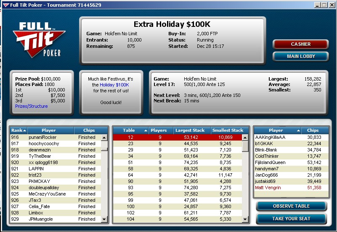This screenshot has height=232, width=337.
Task: Select player TyTheBear in rankings
Action: tap(56, 156)
